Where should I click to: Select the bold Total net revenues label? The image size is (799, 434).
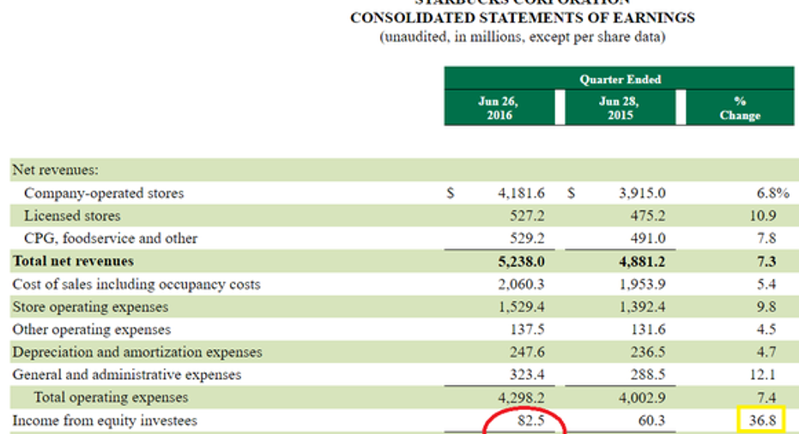(73, 261)
